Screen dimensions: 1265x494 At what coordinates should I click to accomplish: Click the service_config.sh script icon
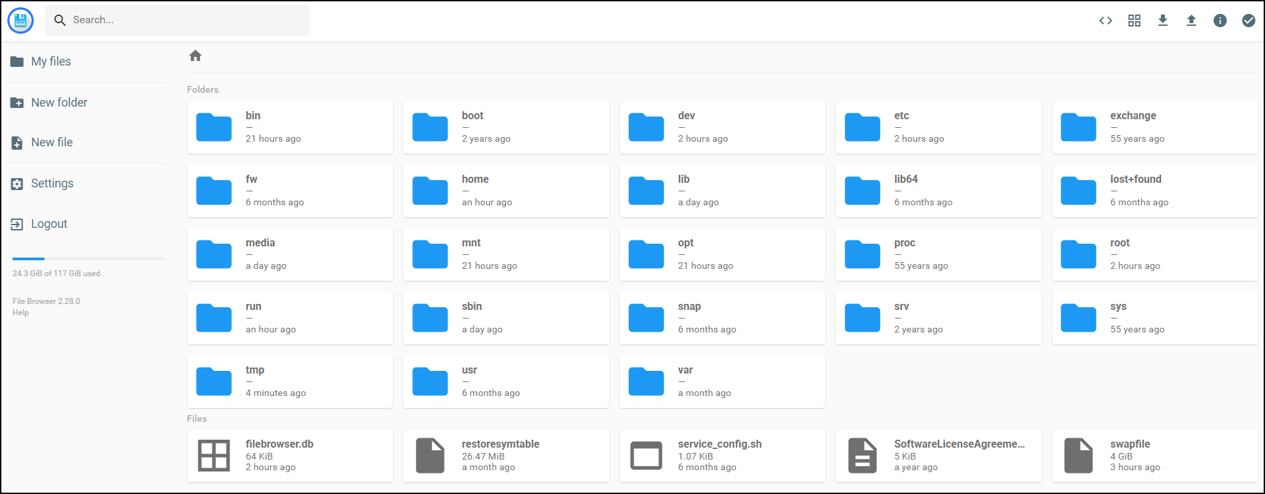[x=646, y=456]
